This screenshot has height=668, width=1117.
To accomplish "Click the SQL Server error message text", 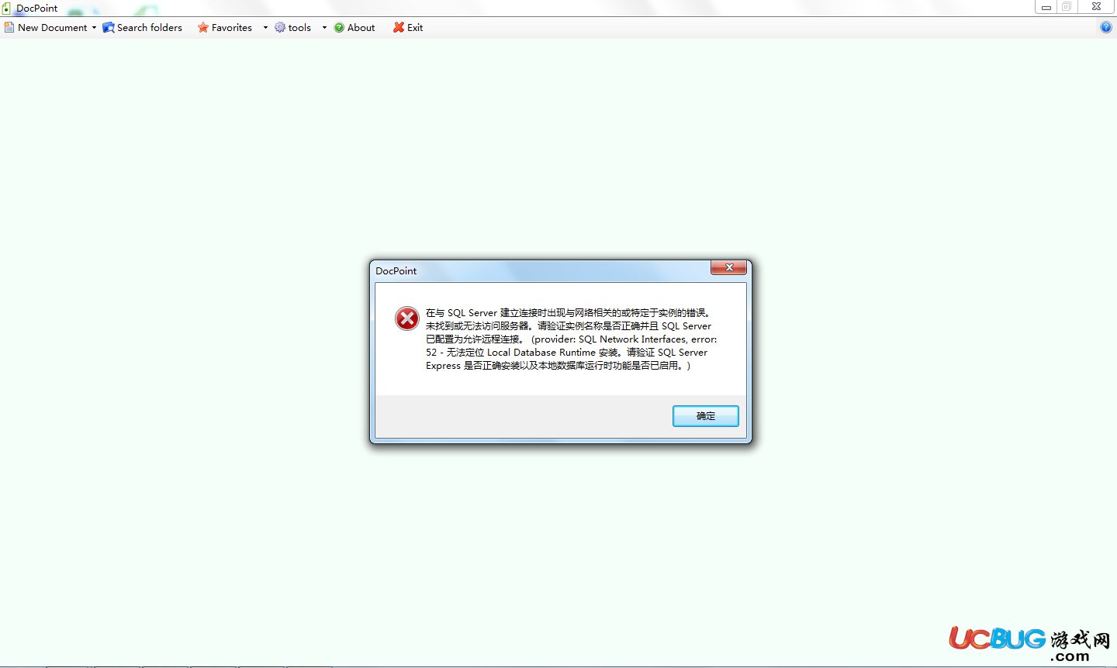I will pyautogui.click(x=572, y=339).
